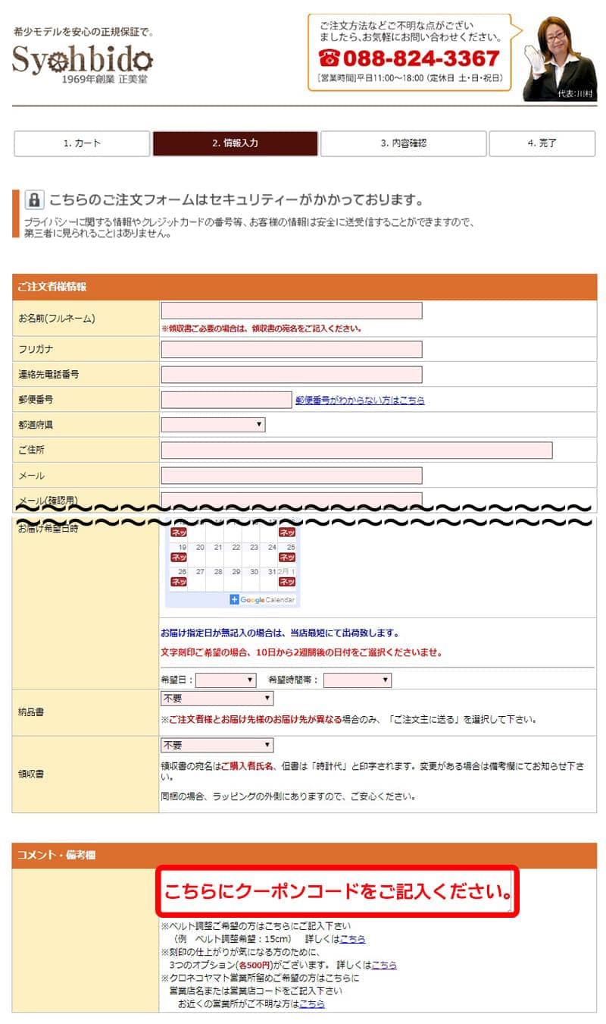606x1024 pixels.
Task: Select day 22 in the calendar
Action: [236, 547]
